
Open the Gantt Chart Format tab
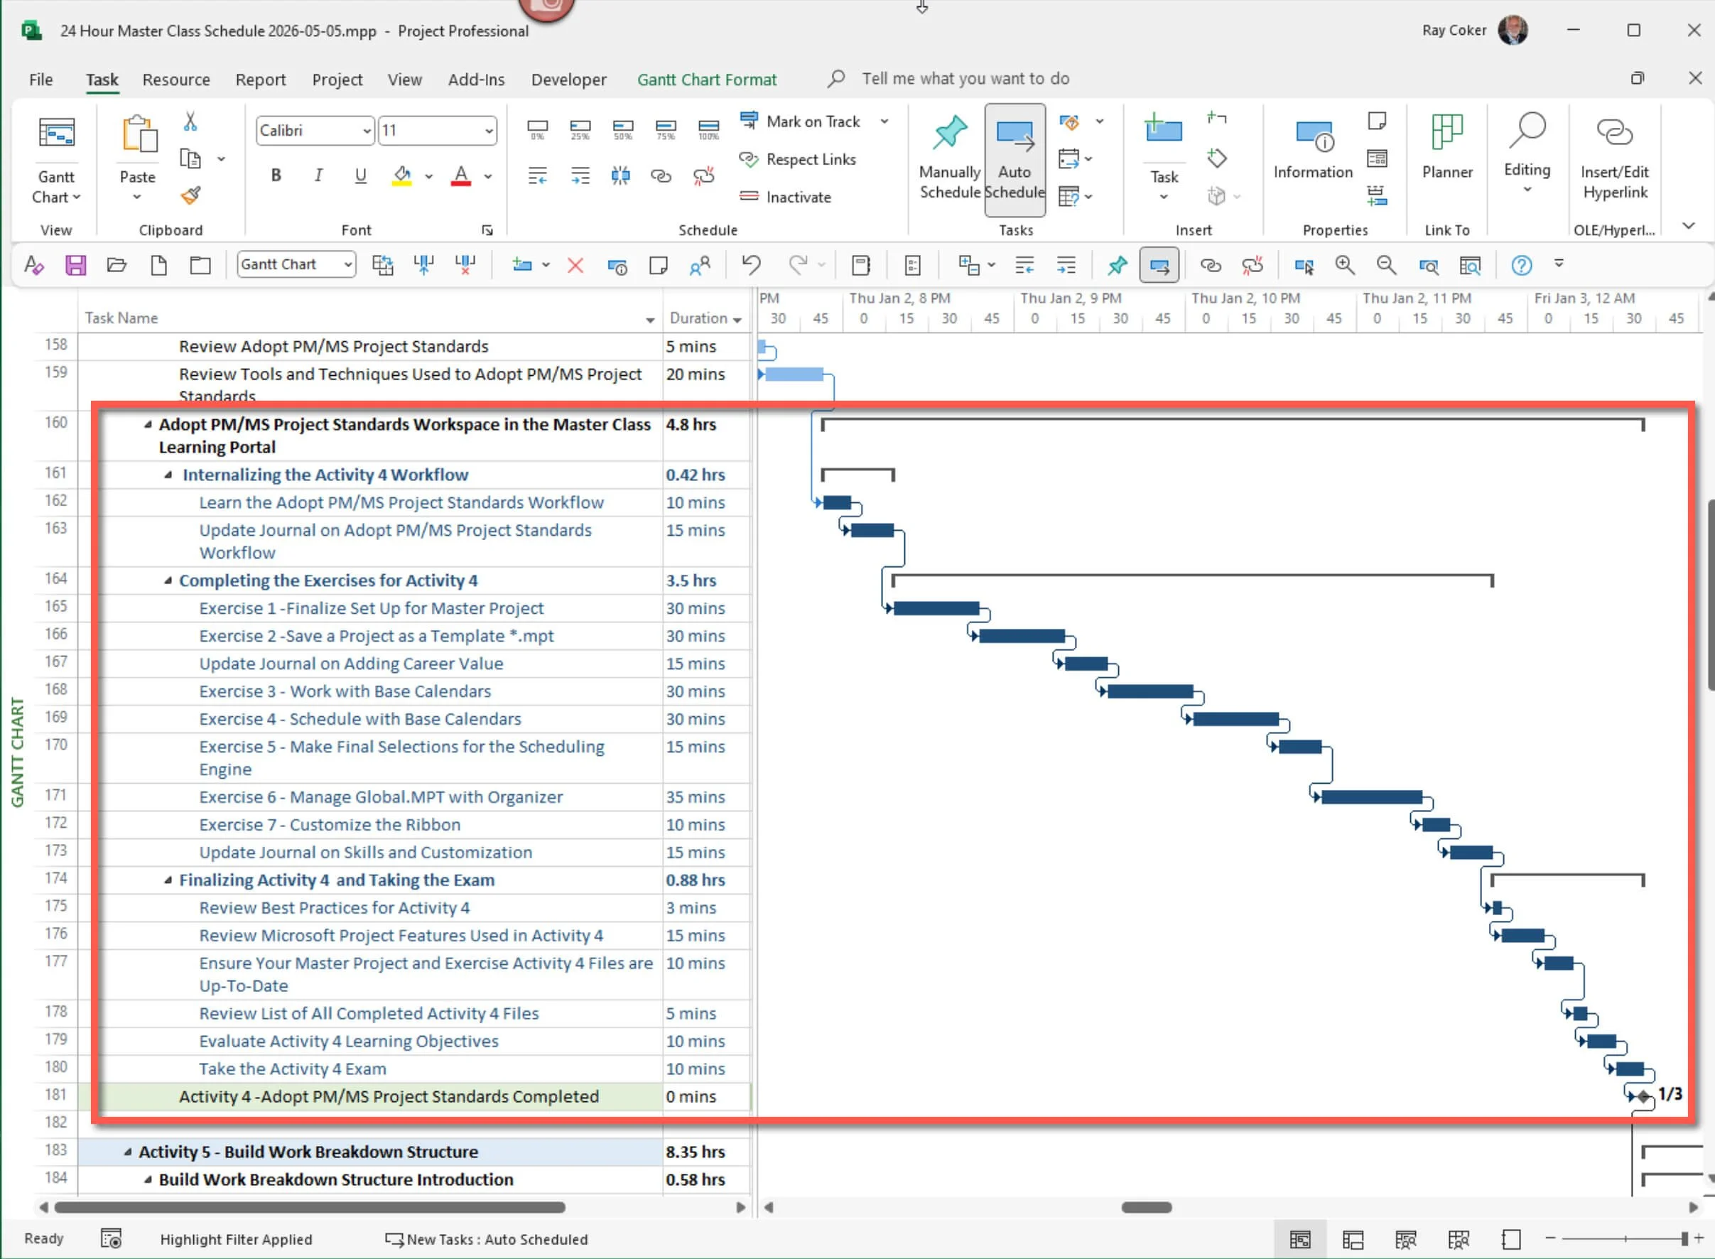(x=706, y=80)
